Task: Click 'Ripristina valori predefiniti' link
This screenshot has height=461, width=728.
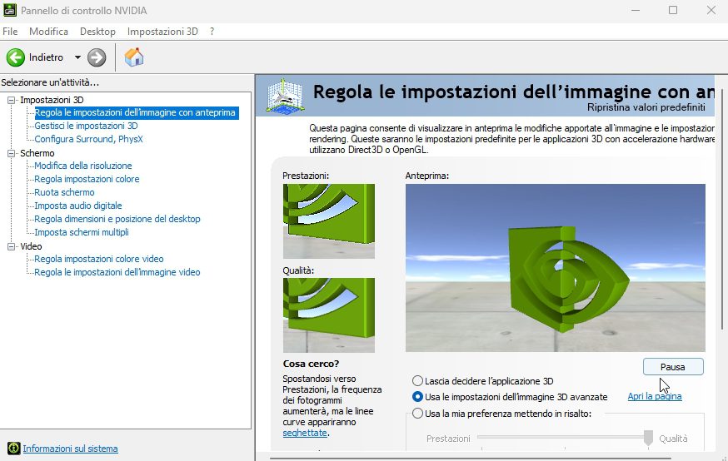Action: click(646, 107)
